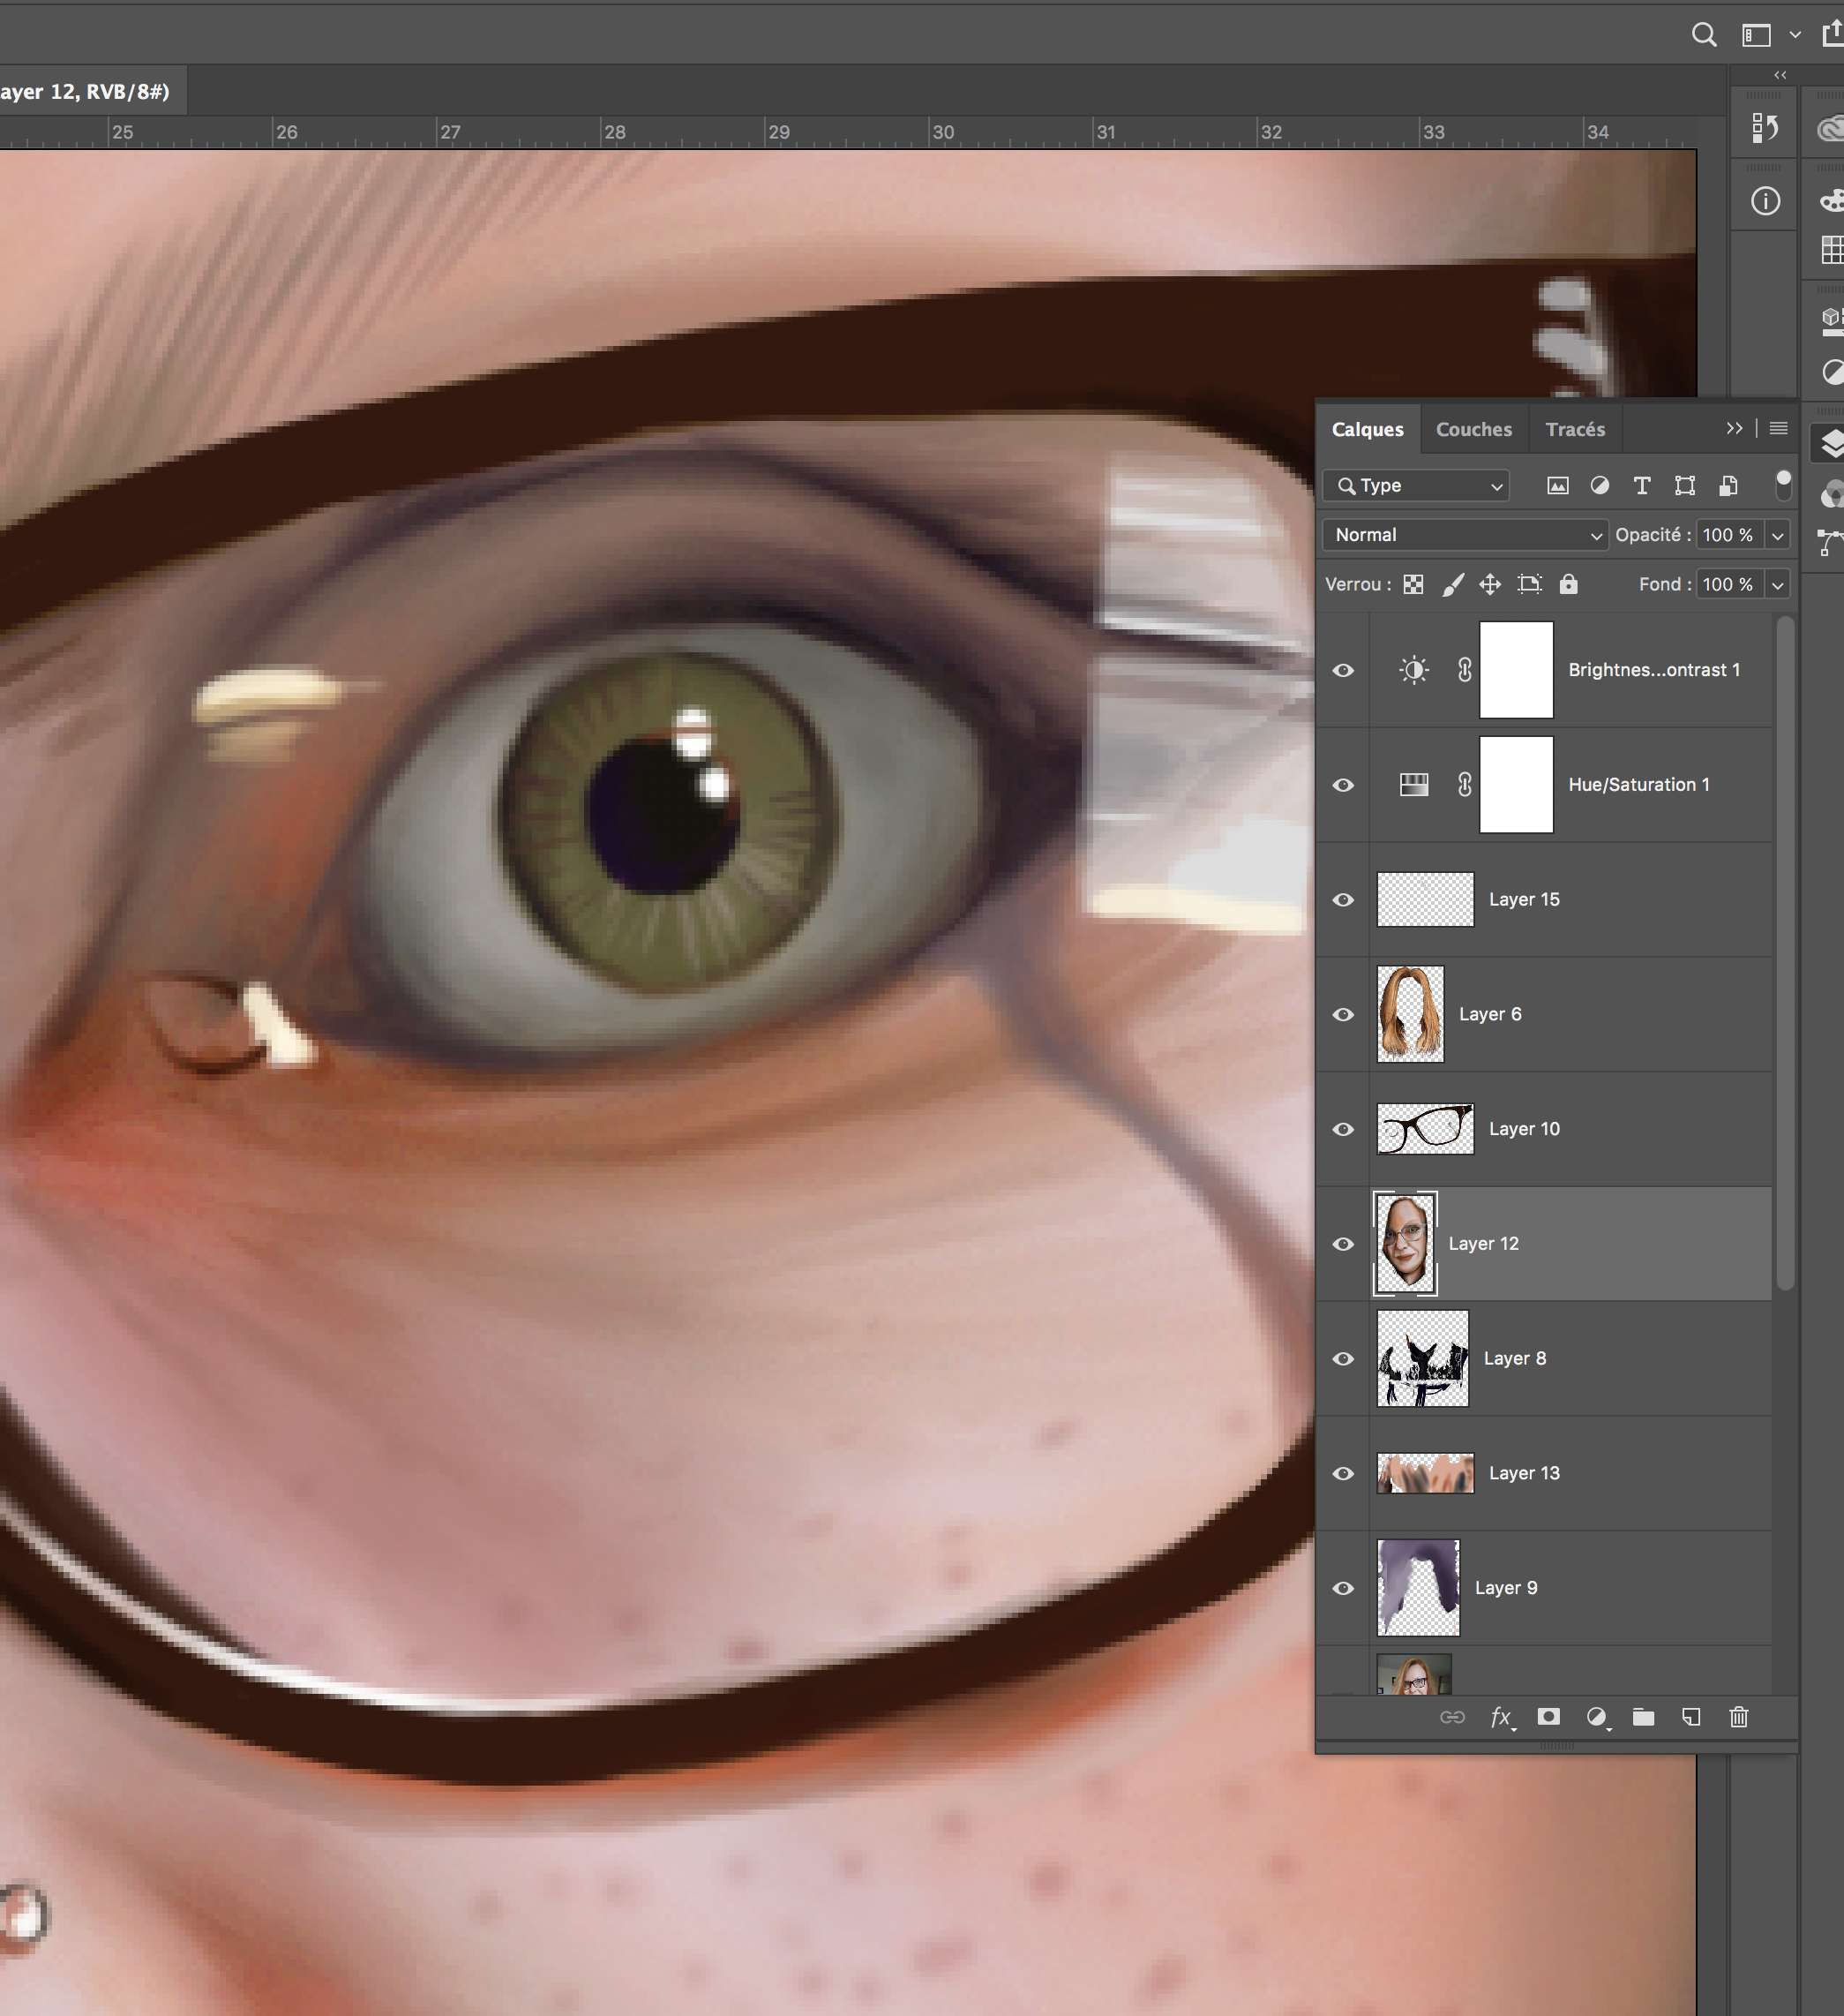Image resolution: width=1844 pixels, height=2016 pixels.
Task: Toggle visibility of Hue/Saturation 1 layer
Action: point(1343,785)
